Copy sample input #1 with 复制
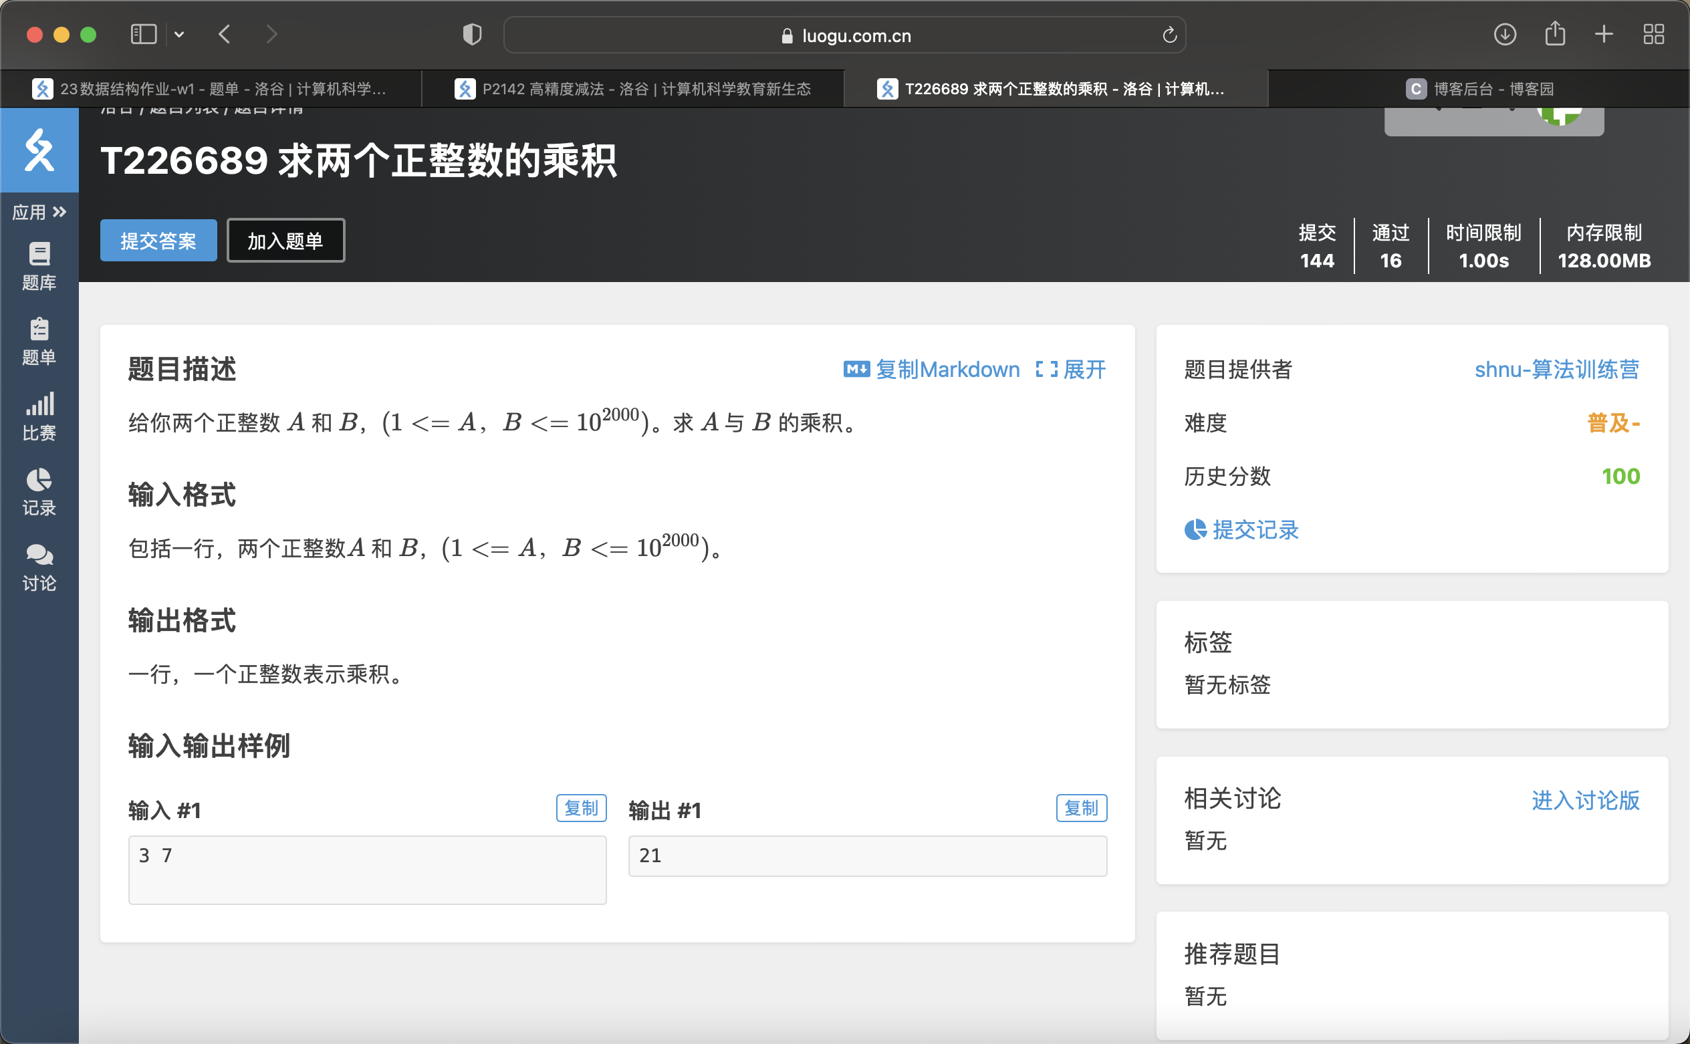This screenshot has width=1690, height=1044. click(x=581, y=808)
